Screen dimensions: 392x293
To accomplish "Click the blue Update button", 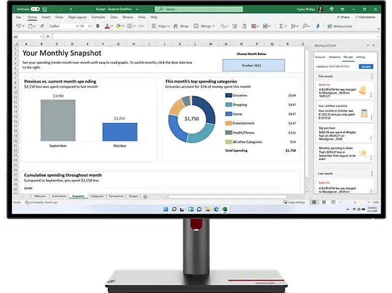I will tap(366, 66).
